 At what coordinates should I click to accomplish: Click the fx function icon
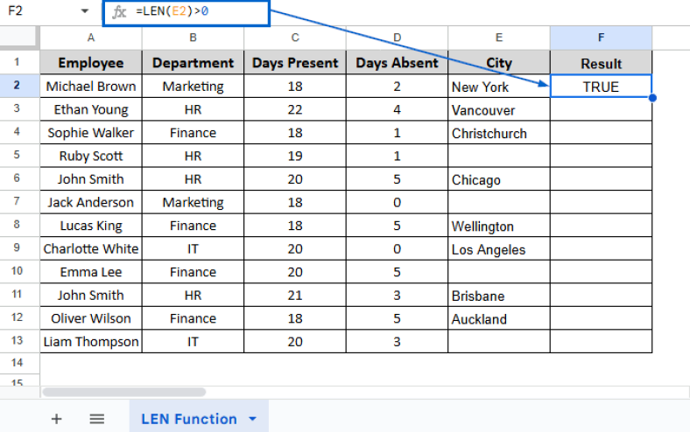coord(120,12)
